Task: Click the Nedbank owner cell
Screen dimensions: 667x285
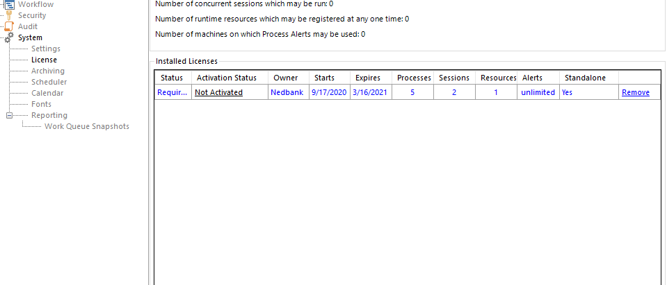Action: [x=287, y=92]
